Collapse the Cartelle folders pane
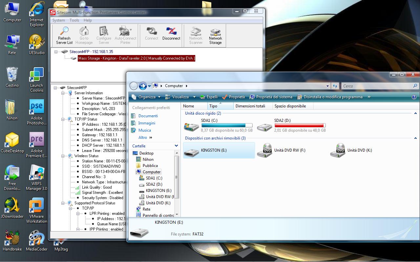 [176, 146]
